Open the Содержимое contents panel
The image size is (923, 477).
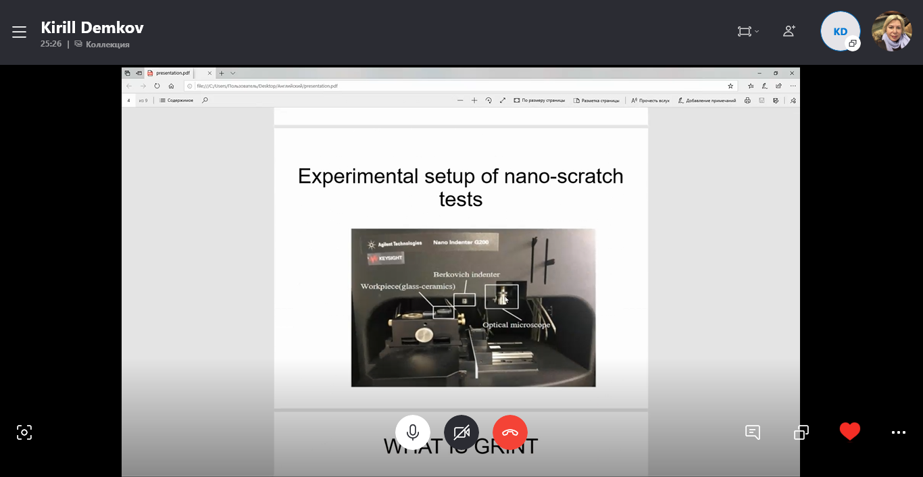(x=176, y=101)
